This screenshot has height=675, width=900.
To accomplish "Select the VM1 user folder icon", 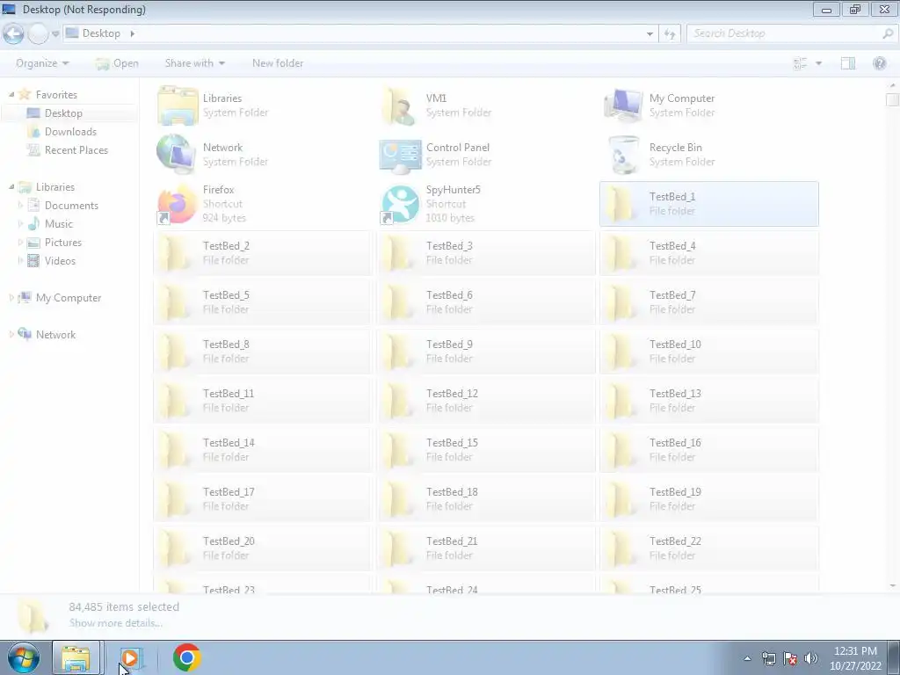I will pyautogui.click(x=400, y=105).
